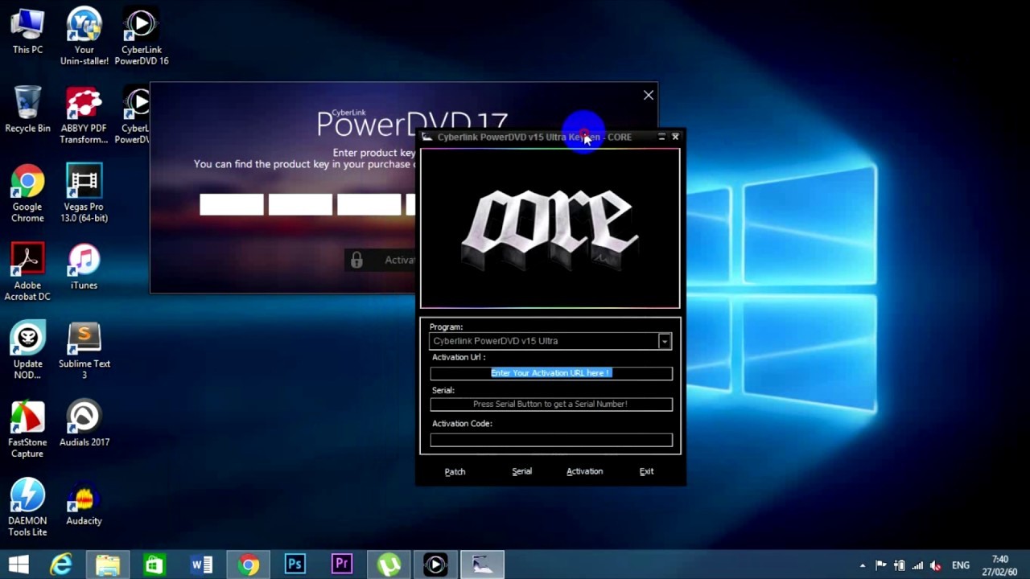Open Word from the taskbar
This screenshot has height=579, width=1030.
tap(201, 565)
